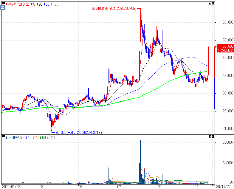Image resolution: width=234 pixels, height=189 pixels.
Task: Click the red 53,500 current price tag
Action: point(225,48)
